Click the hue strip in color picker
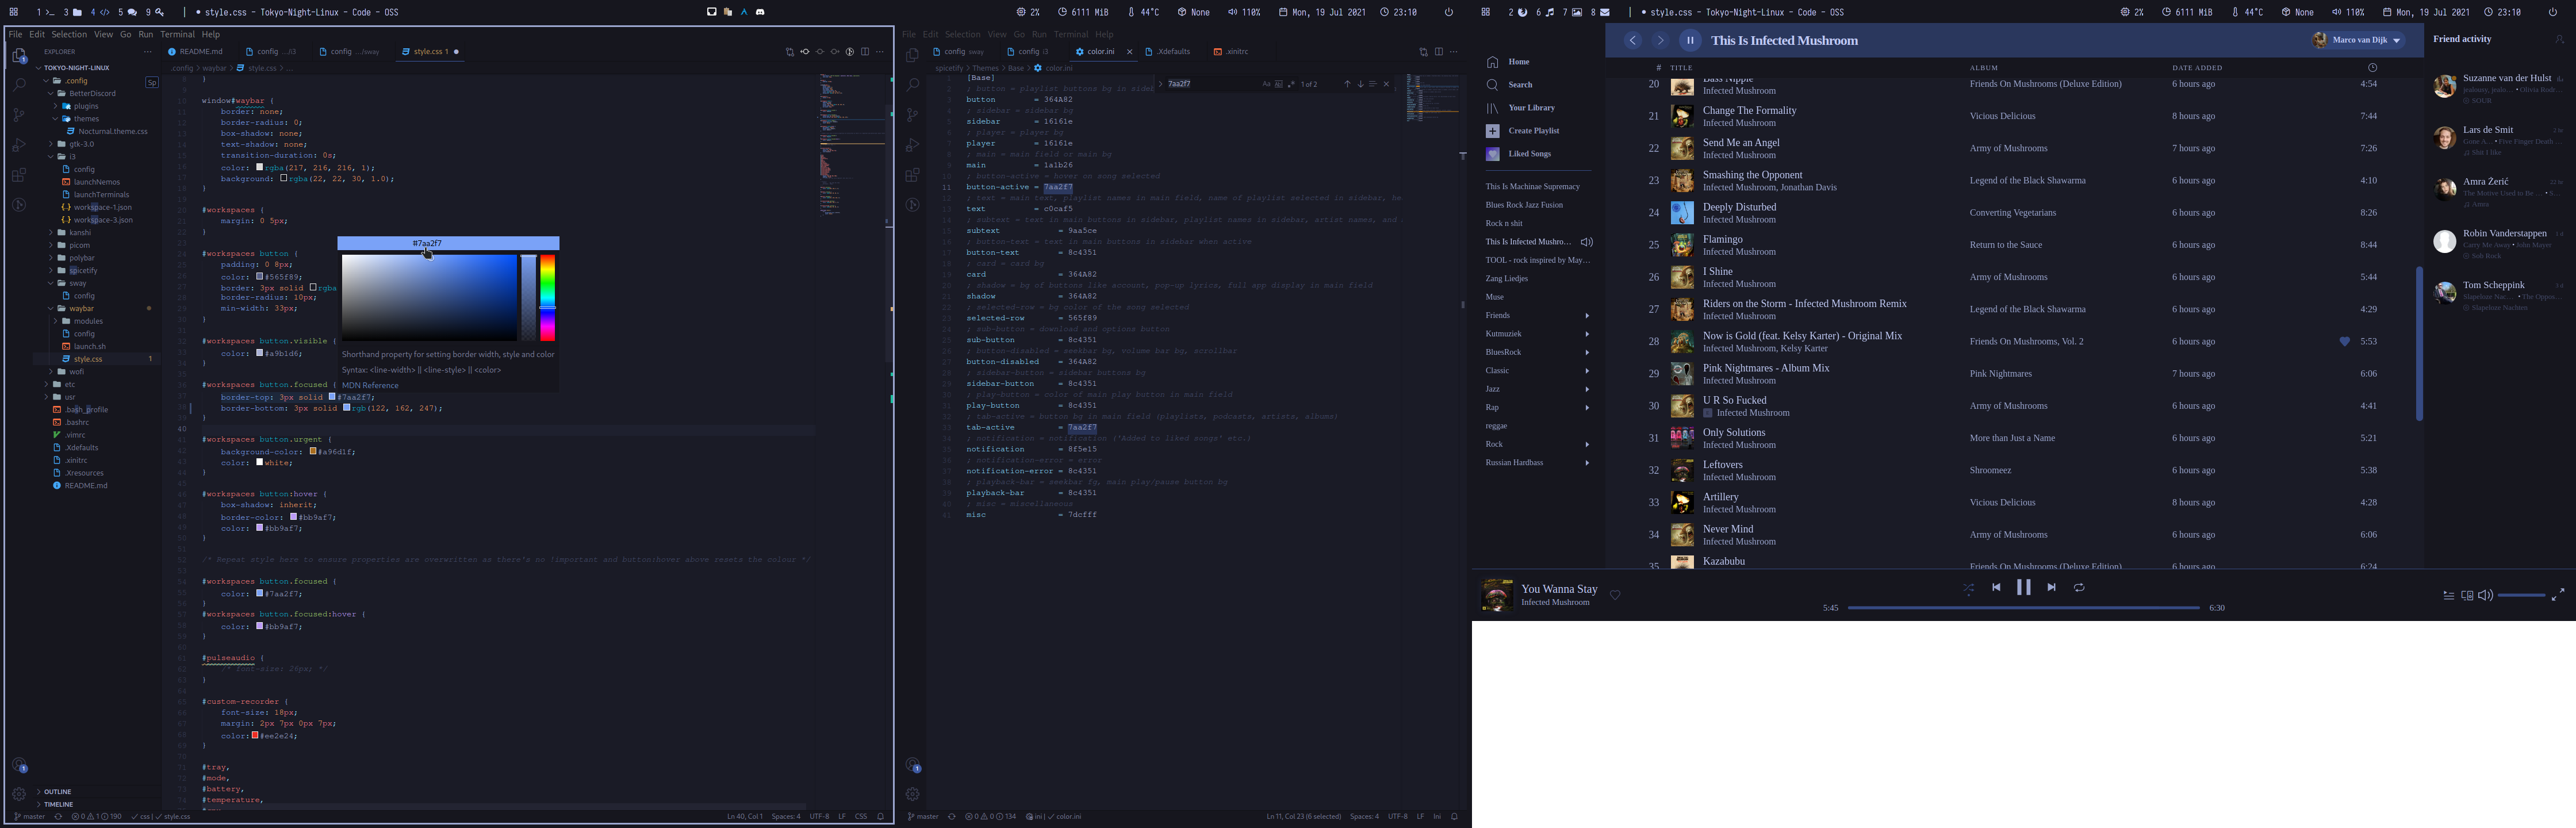The image size is (2576, 828). coord(548,298)
